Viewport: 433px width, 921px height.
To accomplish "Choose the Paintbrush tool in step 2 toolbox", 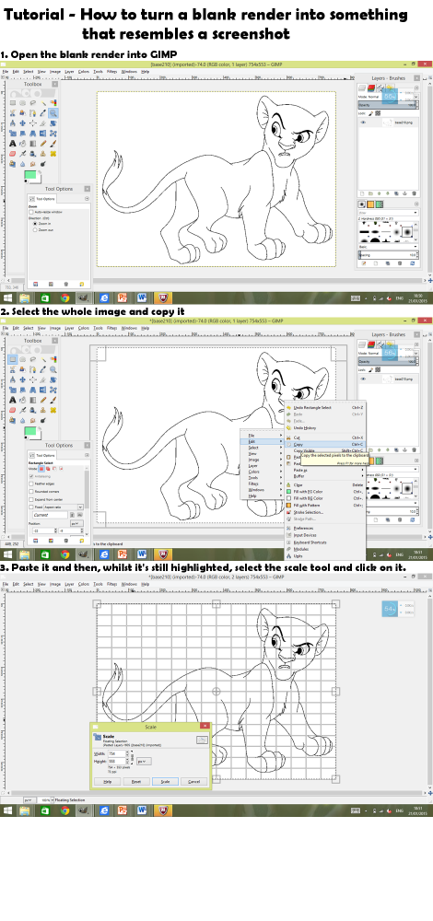I will click(53, 400).
